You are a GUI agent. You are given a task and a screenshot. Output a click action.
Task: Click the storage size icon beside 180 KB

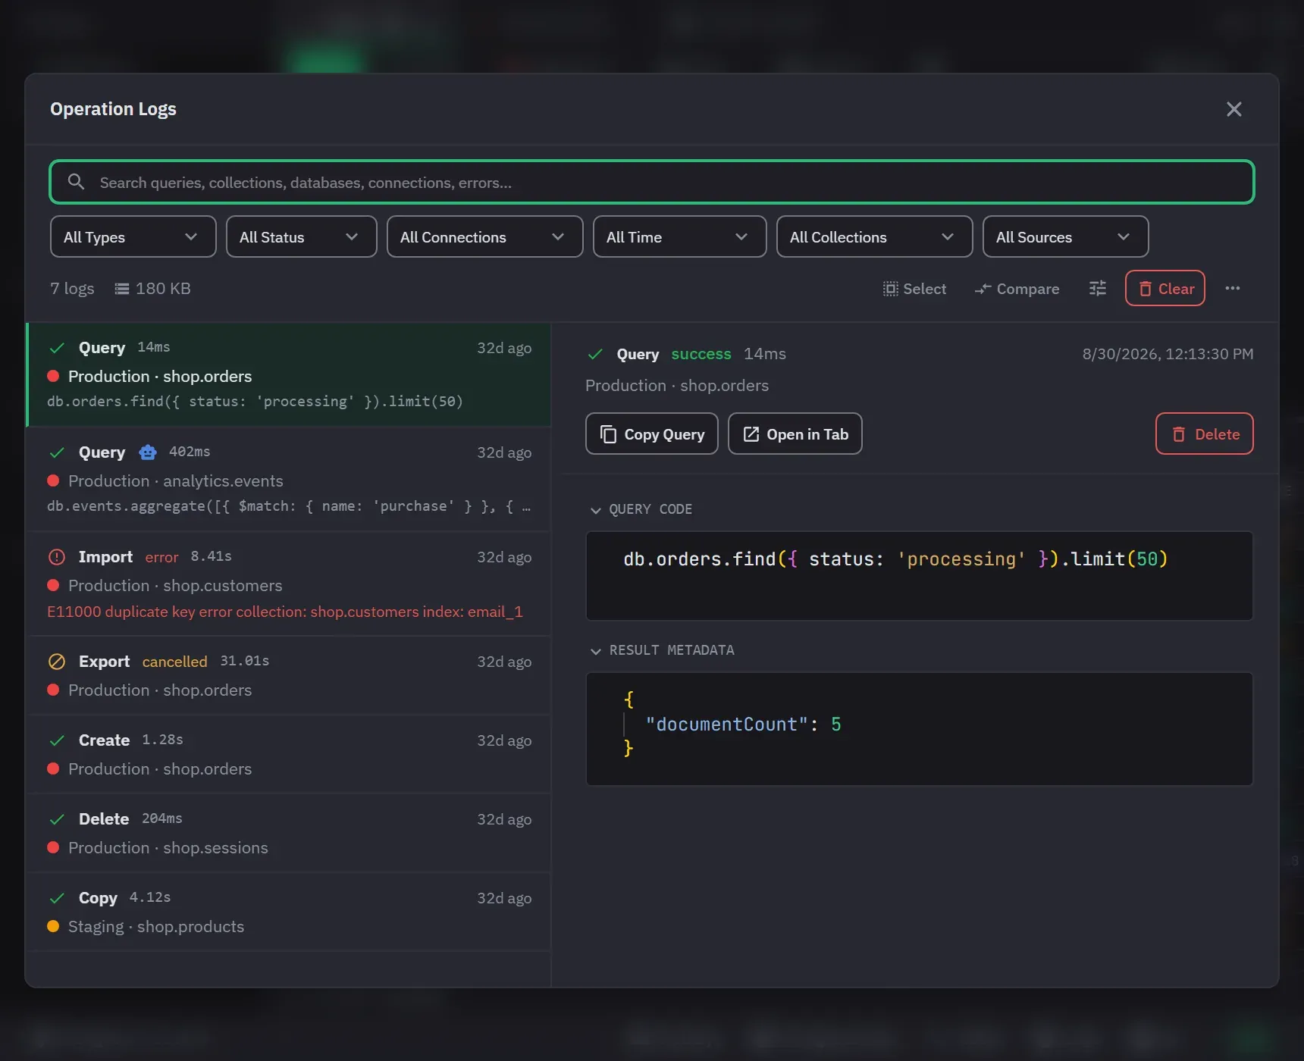121,289
